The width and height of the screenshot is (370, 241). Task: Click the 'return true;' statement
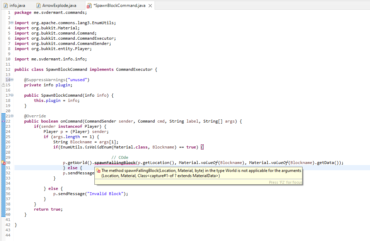pos(48,210)
